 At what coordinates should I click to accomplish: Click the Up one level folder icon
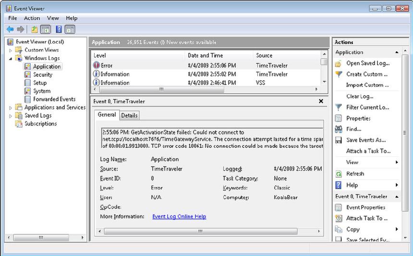[34, 29]
